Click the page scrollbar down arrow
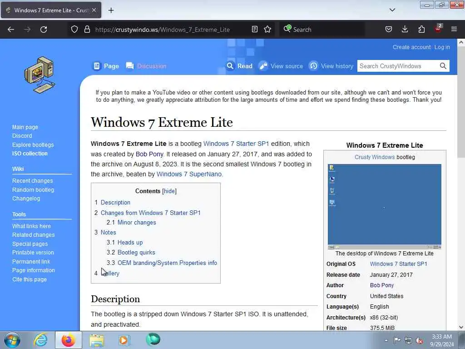 (461, 327)
